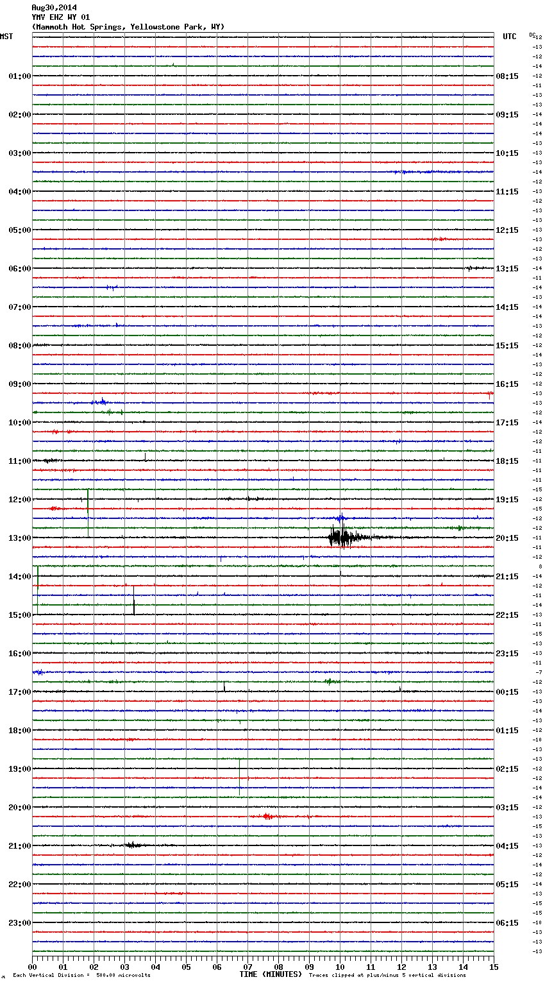This screenshot has width=545, height=984.
Task: Click the large earthquake burst on the 13:00 trace
Action: click(x=346, y=537)
